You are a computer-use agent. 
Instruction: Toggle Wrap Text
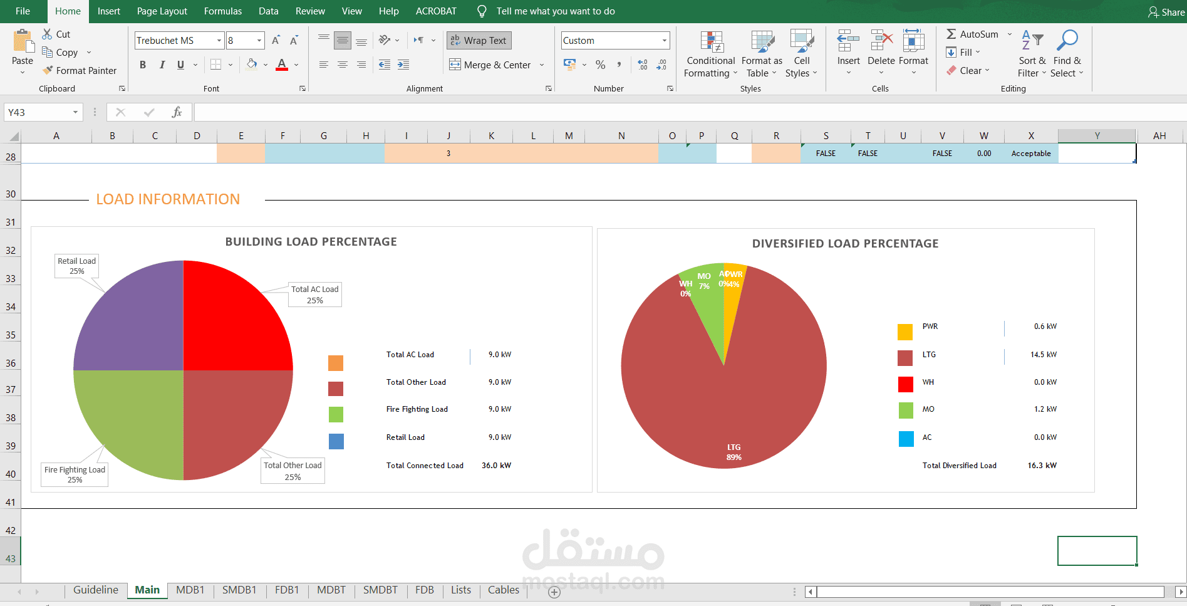point(479,40)
